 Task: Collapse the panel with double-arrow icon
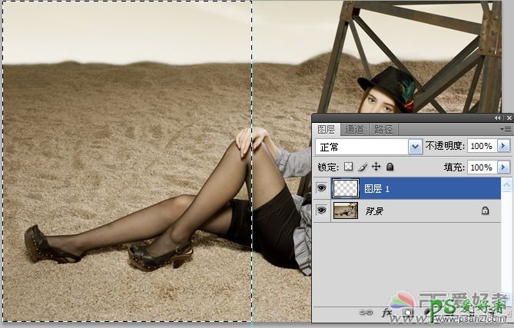coord(498,118)
